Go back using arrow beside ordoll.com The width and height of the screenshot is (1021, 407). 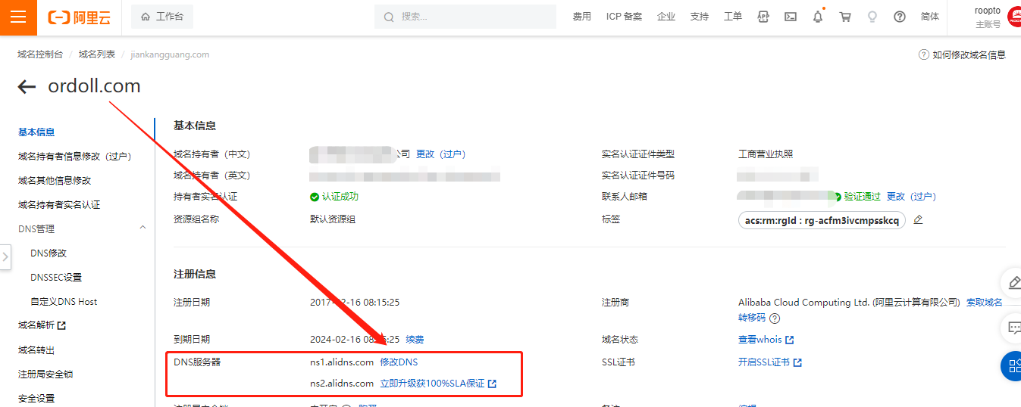(x=27, y=87)
